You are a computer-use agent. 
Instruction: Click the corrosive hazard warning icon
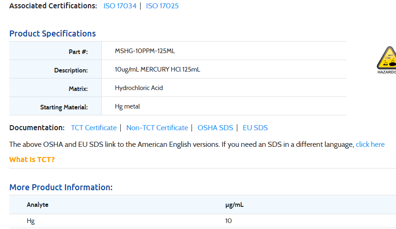tap(387, 58)
